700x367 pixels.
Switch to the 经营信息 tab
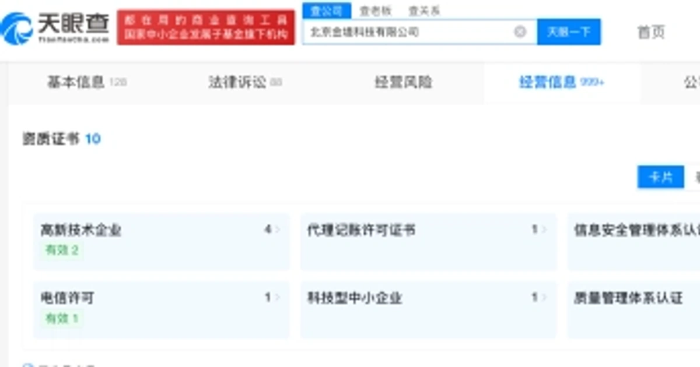coord(562,82)
